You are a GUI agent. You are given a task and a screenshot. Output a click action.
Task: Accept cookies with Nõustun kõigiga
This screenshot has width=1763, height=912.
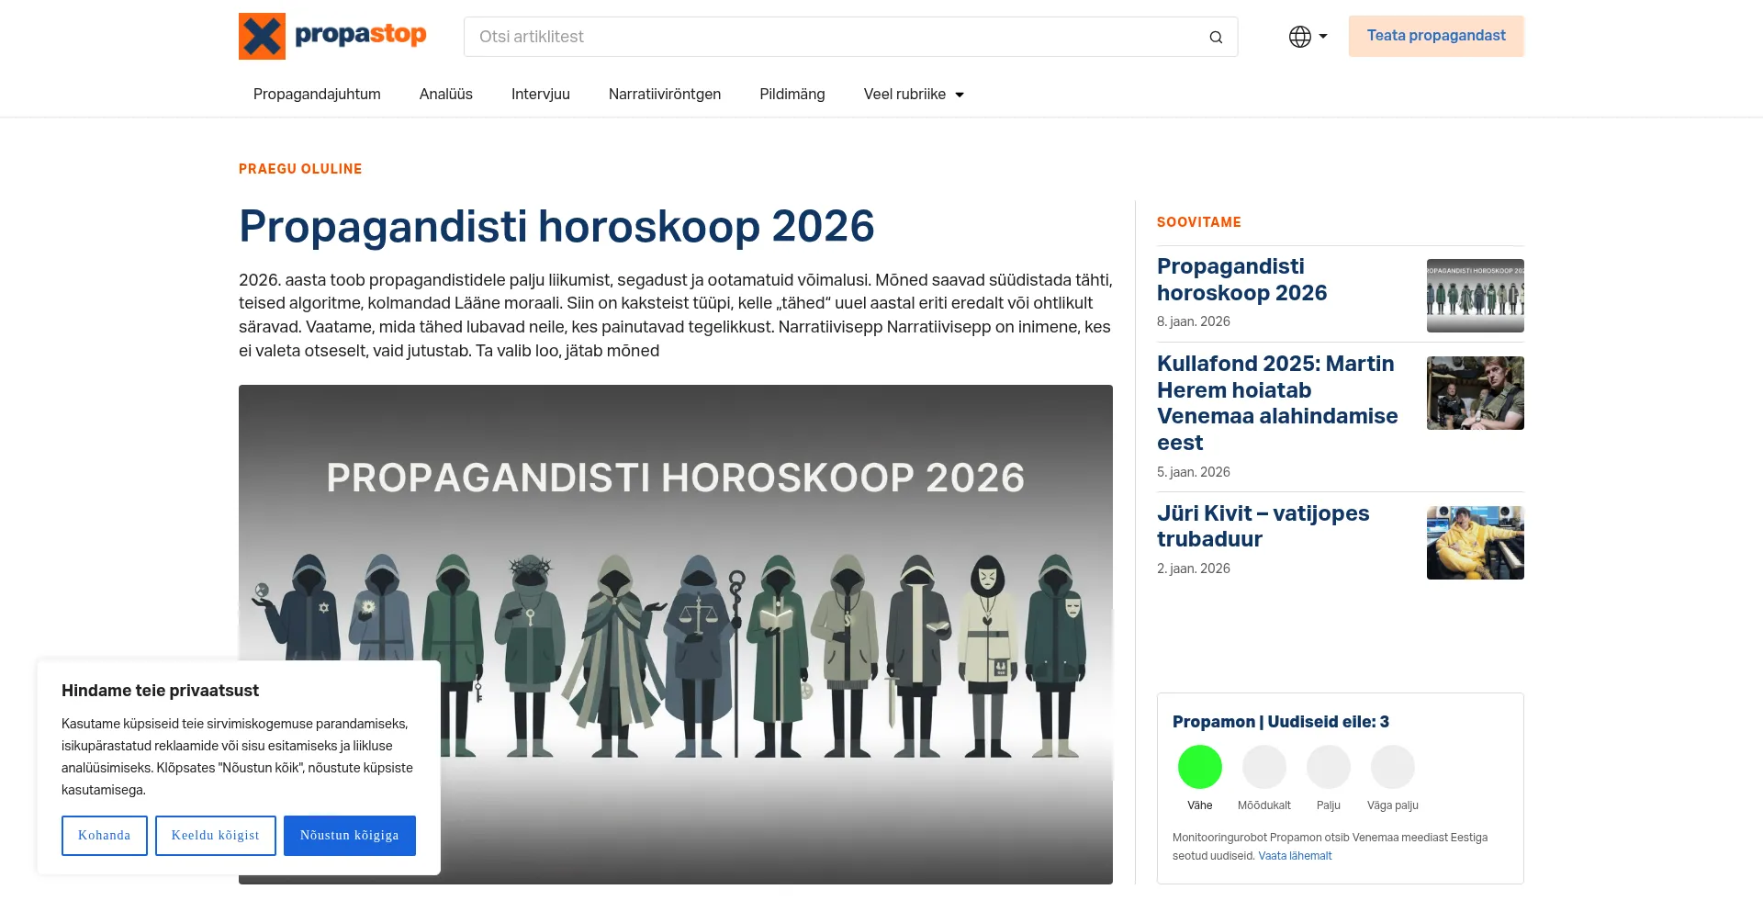tap(349, 836)
